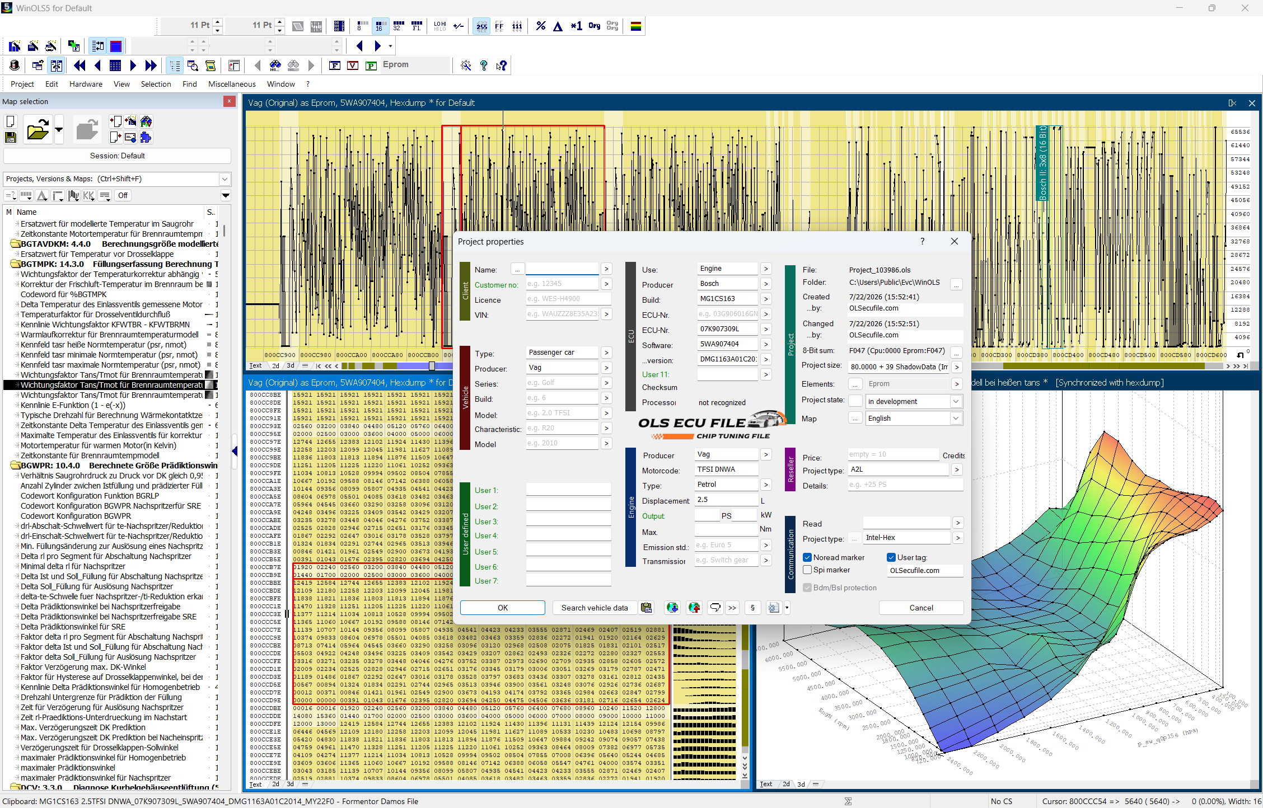
Task: Click the delta absolute difference icon
Action: [558, 26]
